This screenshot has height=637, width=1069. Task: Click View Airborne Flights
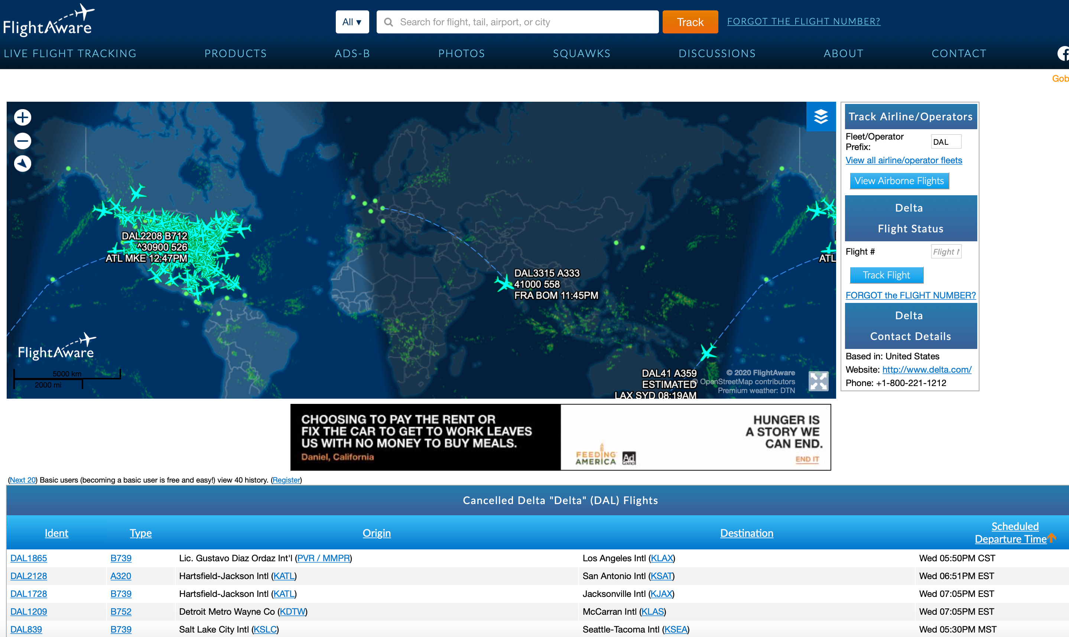click(899, 181)
